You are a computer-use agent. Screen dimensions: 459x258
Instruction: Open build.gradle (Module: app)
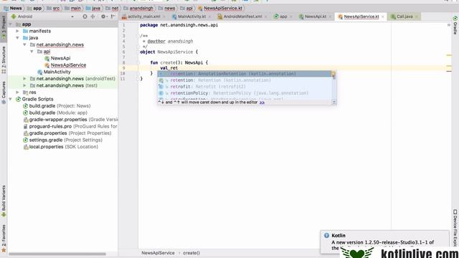[58, 113]
